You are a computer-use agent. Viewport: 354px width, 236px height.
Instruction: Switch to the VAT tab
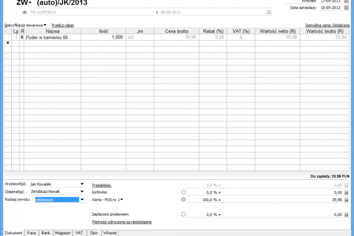pyautogui.click(x=78, y=233)
